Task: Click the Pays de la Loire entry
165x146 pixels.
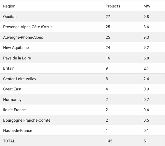Action: pos(17,58)
